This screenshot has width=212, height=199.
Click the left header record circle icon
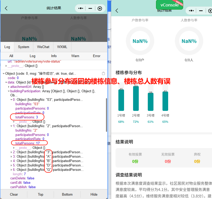100,8
